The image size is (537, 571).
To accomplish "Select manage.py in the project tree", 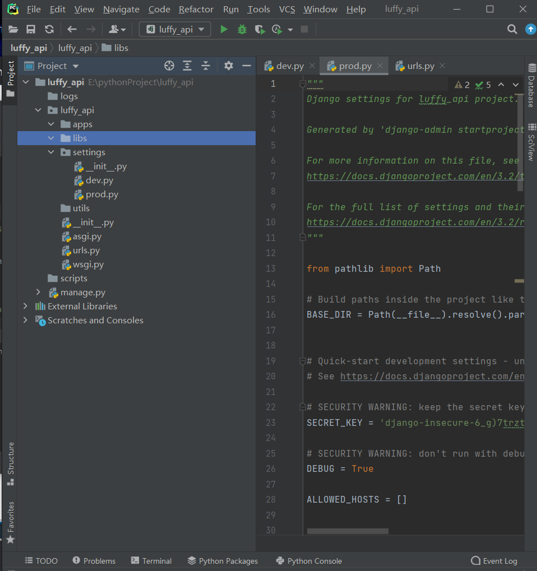I will [83, 293].
